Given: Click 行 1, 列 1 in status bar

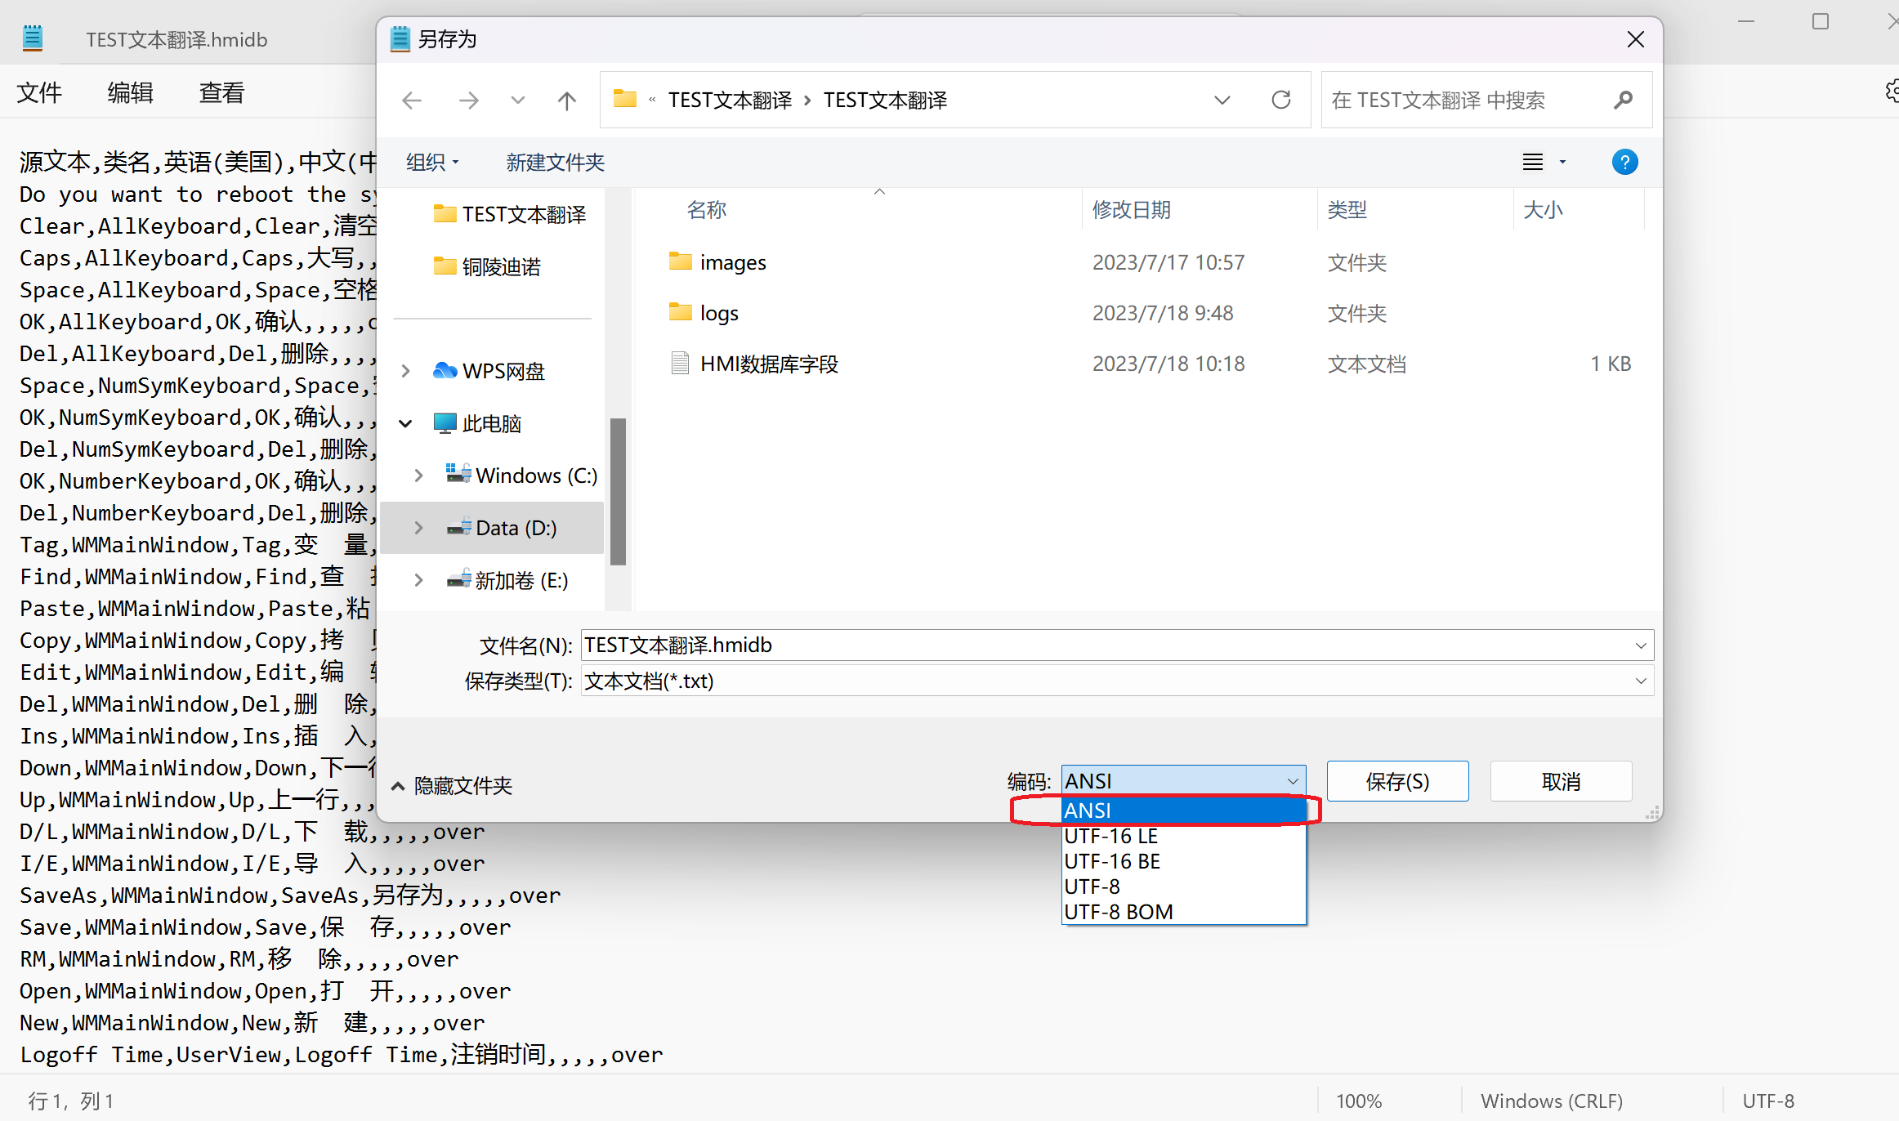Looking at the screenshot, I should 71,1101.
